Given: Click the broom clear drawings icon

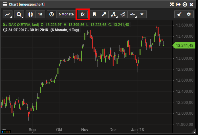Looking at the screenshot, I should 179,14.
